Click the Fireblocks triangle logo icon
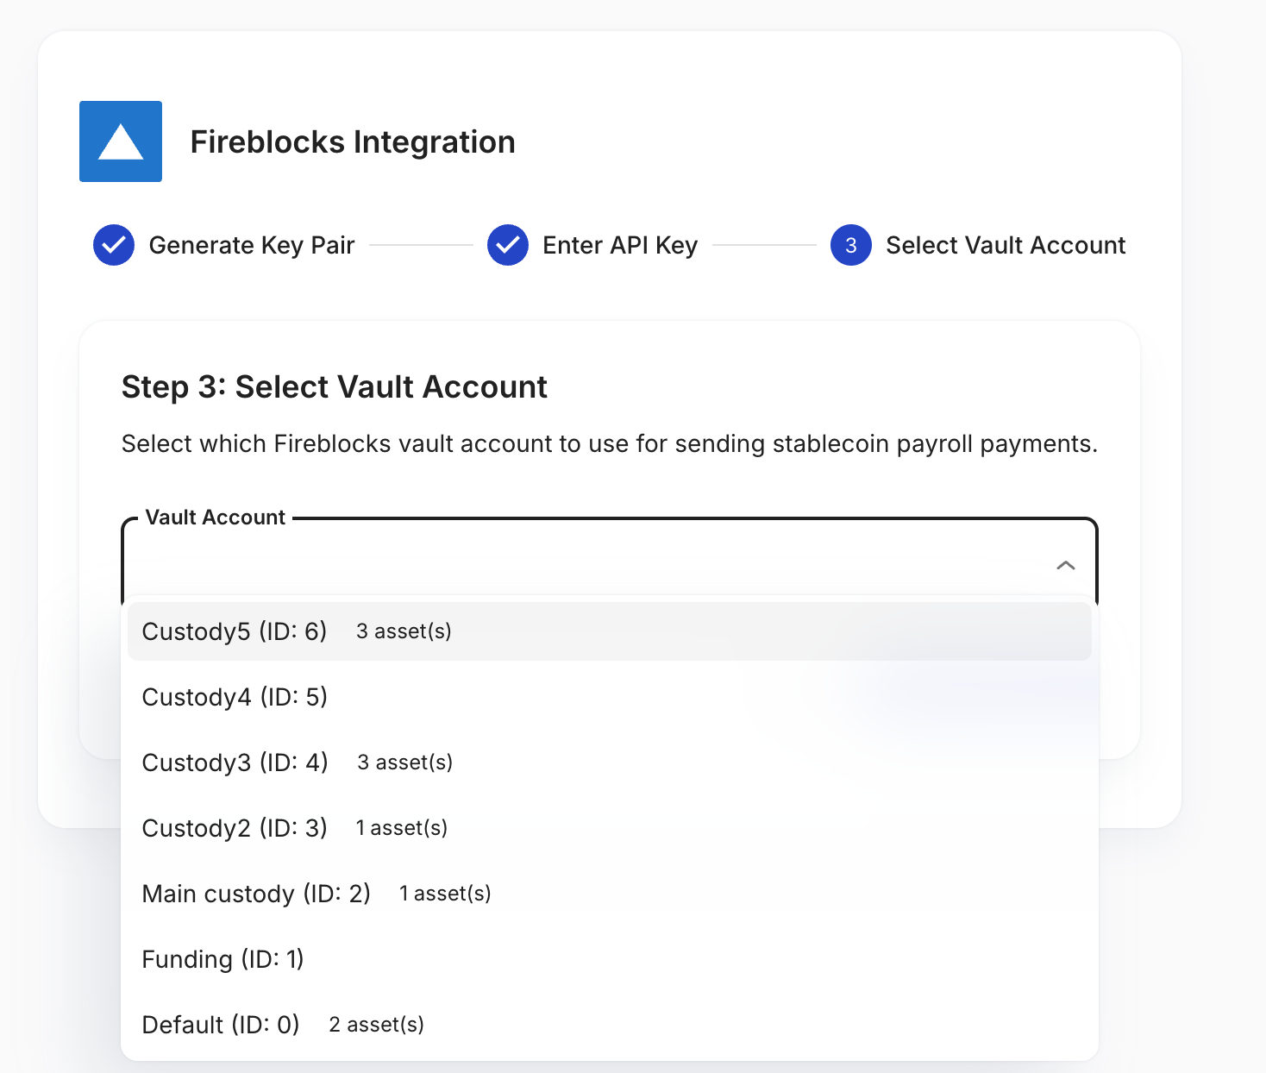Image resolution: width=1266 pixels, height=1073 pixels. (121, 141)
